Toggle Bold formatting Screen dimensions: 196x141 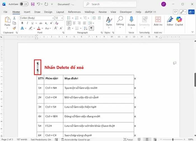[22, 23]
